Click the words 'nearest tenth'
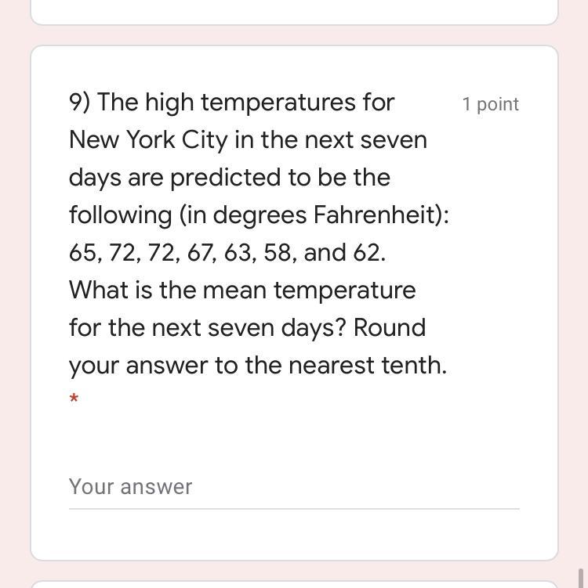Viewport: 588px width, 588px height. (367, 366)
